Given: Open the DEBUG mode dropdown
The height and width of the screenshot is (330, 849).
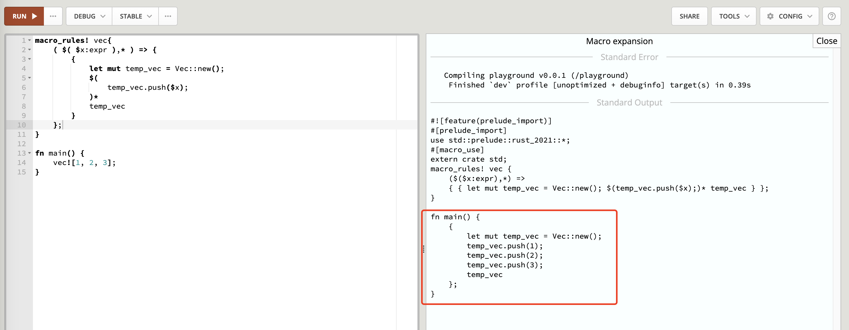Looking at the screenshot, I should coord(89,16).
